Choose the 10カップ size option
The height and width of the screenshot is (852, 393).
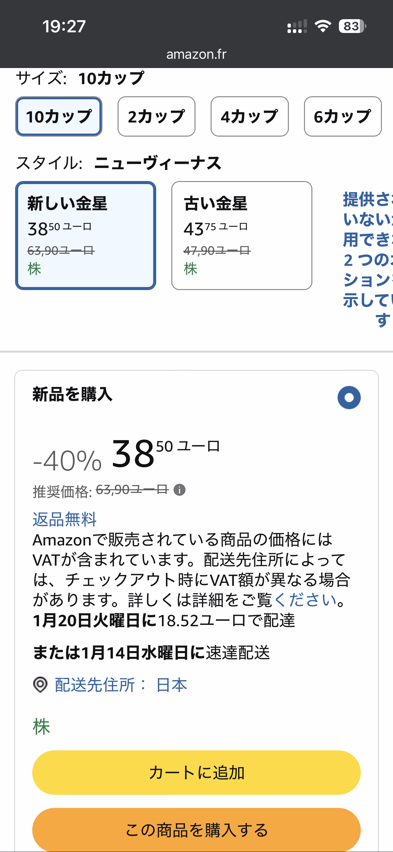(x=59, y=116)
